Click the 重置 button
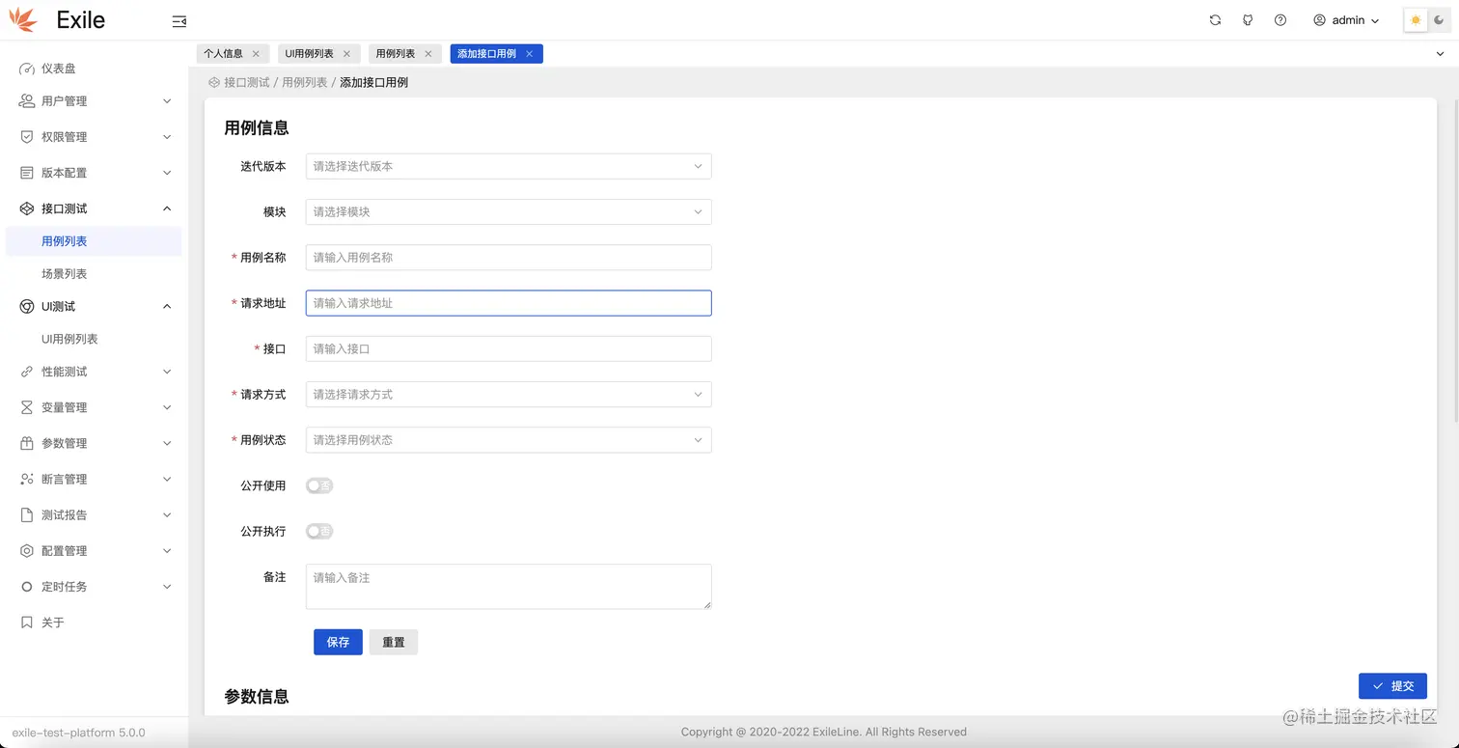1459x748 pixels. click(394, 642)
